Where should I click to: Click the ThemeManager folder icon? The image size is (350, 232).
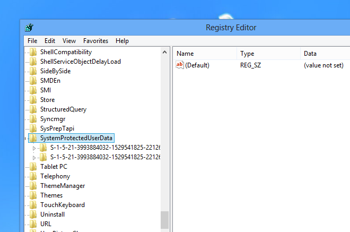(x=33, y=186)
